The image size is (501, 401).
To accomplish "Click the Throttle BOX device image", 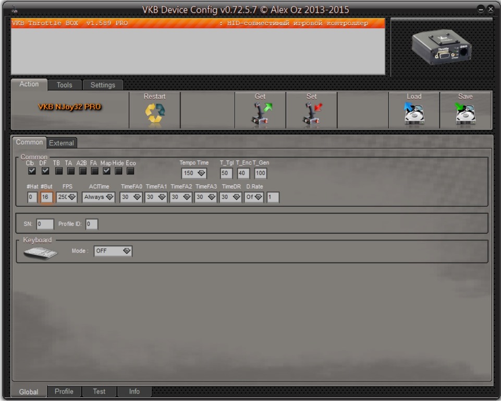I will tap(442, 47).
